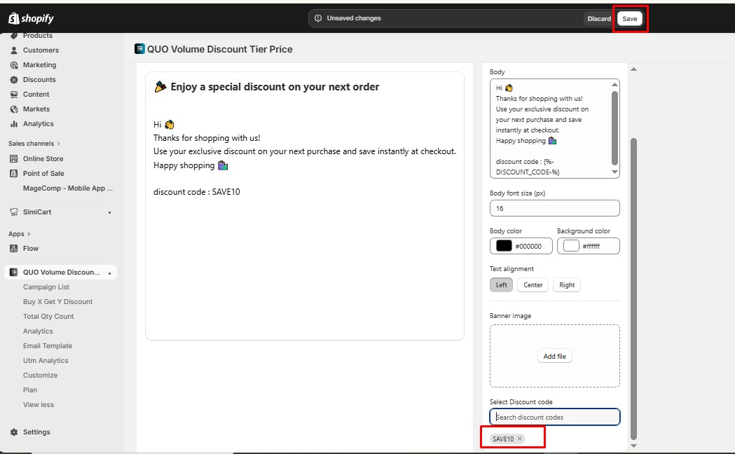Expand the Apps section chevron
The image size is (735, 454).
(x=29, y=234)
